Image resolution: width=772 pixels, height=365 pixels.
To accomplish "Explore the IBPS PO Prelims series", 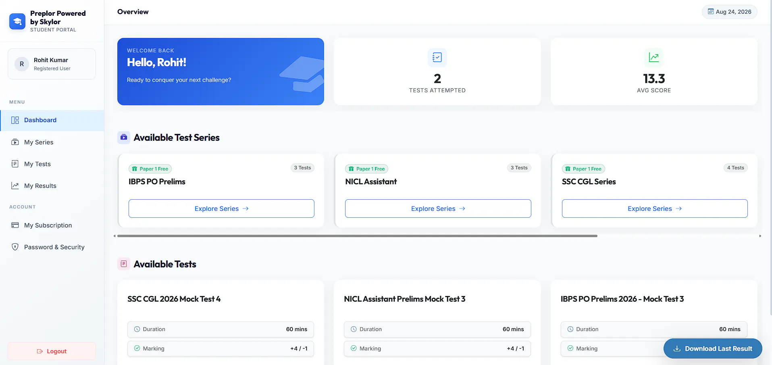I will pos(221,209).
